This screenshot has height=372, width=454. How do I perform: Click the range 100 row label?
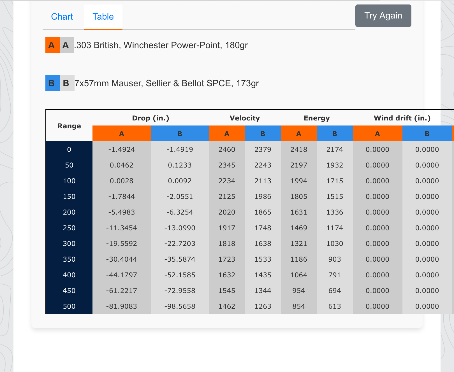[69, 181]
